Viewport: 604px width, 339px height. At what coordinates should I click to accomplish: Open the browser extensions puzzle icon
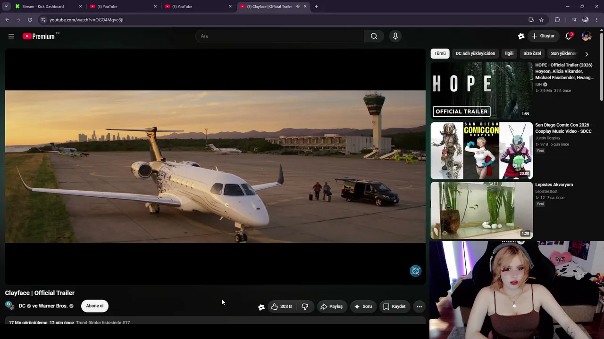(557, 20)
